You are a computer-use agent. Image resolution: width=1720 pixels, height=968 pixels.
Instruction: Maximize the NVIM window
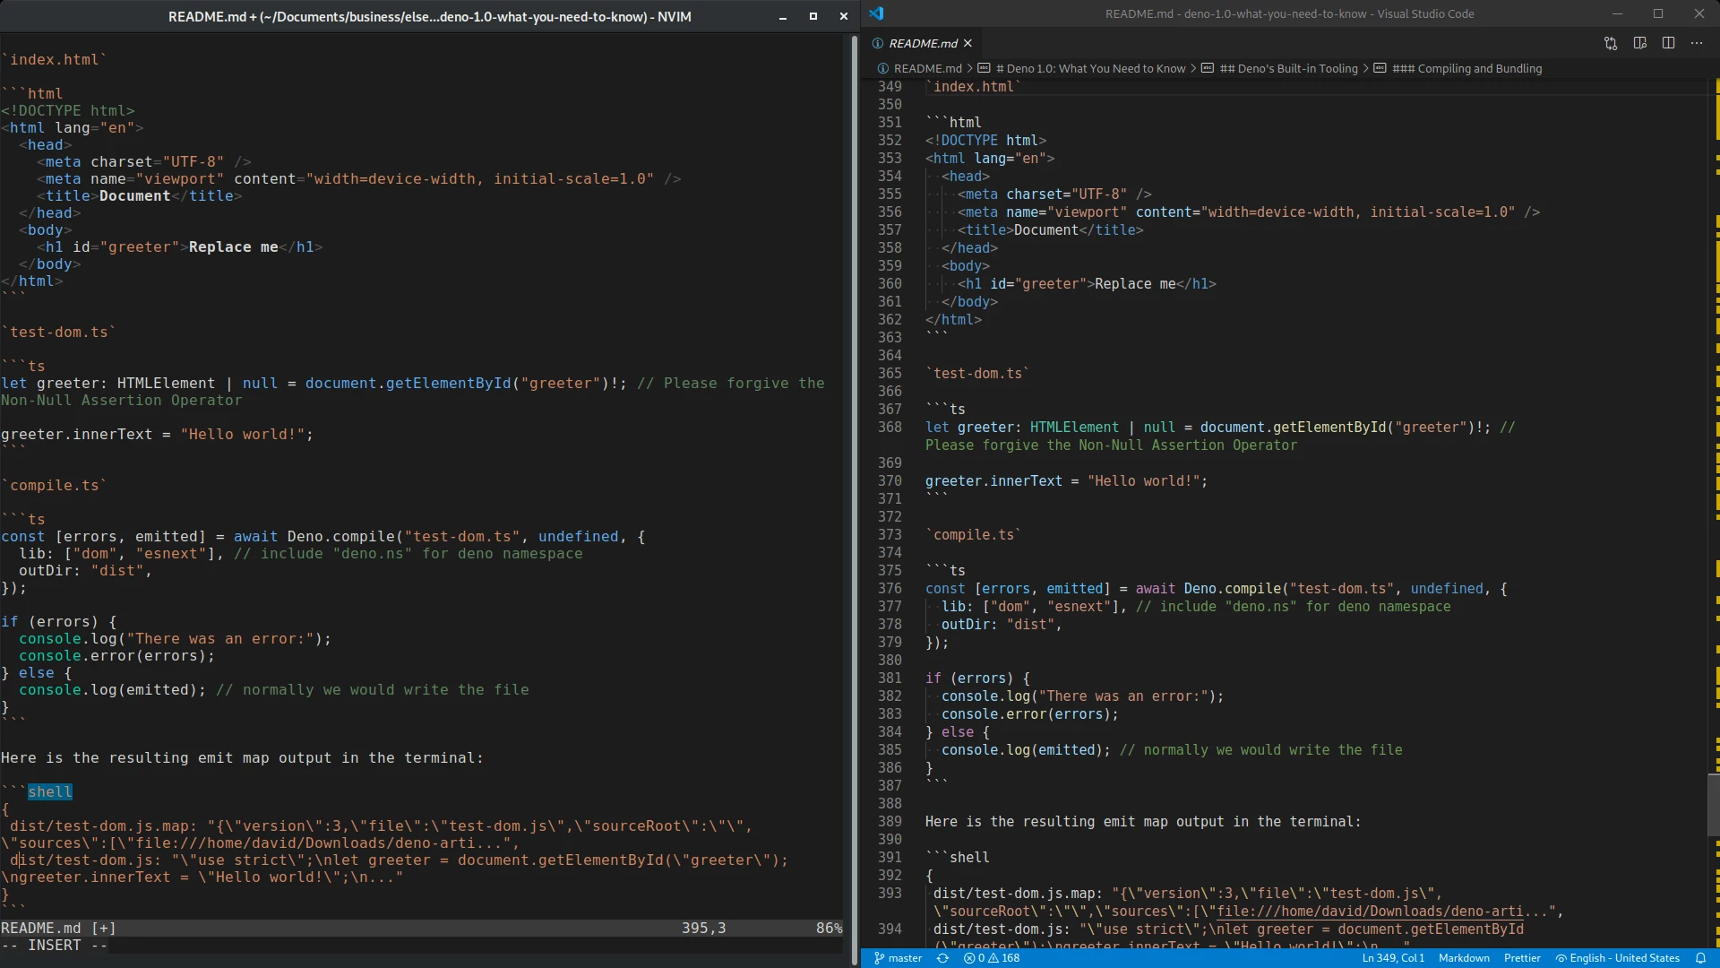click(x=813, y=16)
